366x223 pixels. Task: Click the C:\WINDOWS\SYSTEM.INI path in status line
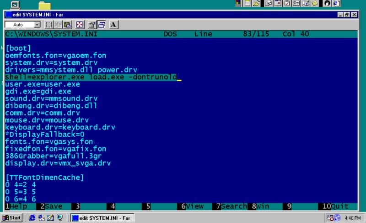click(51, 34)
